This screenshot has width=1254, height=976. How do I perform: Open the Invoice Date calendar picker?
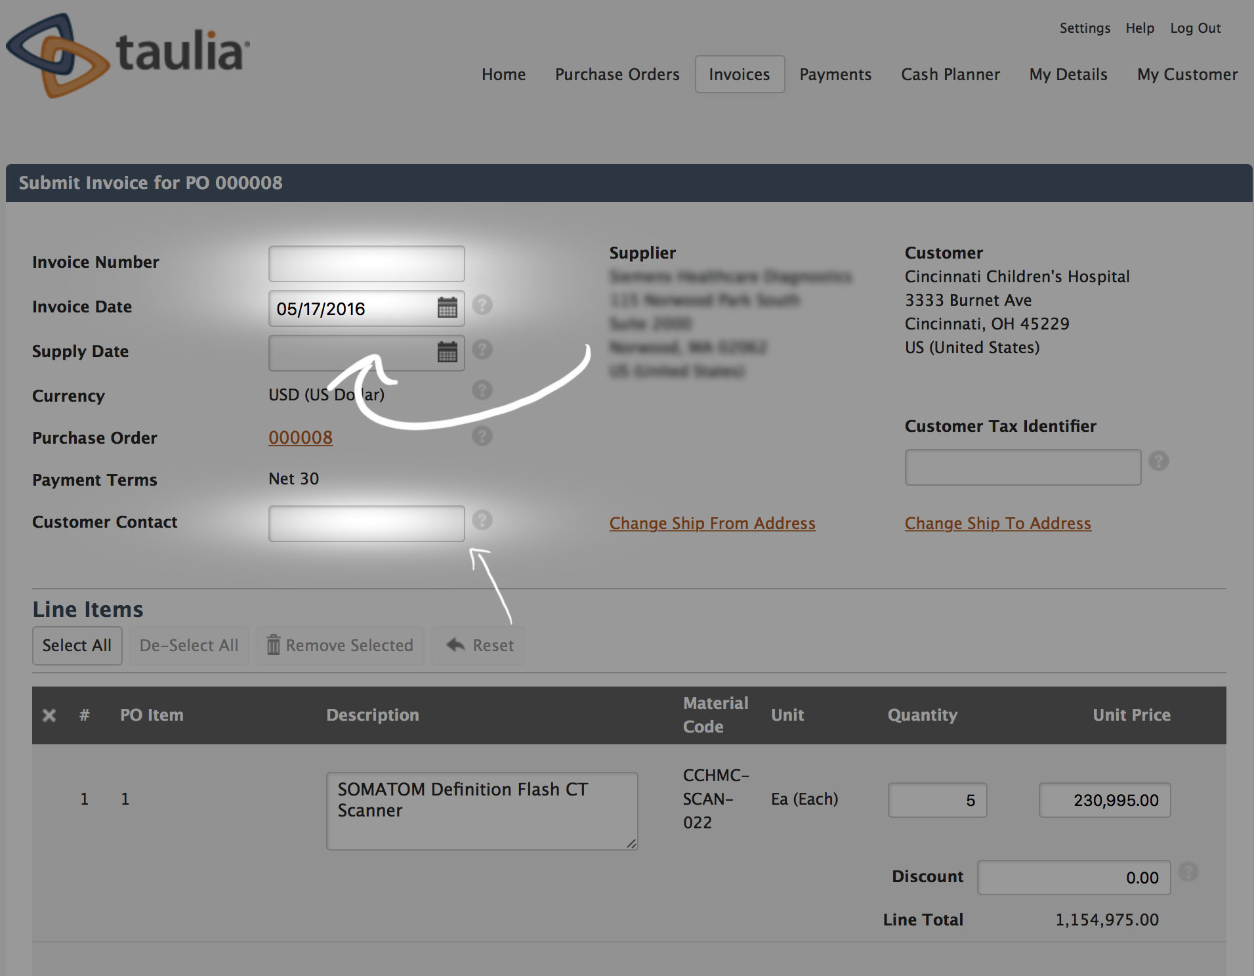pyautogui.click(x=448, y=307)
